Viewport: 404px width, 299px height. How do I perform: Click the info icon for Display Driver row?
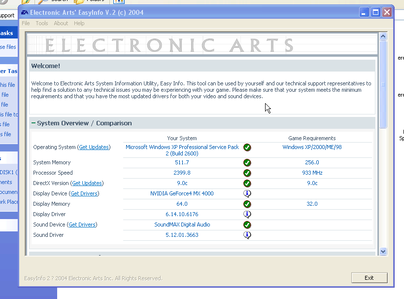247,215
